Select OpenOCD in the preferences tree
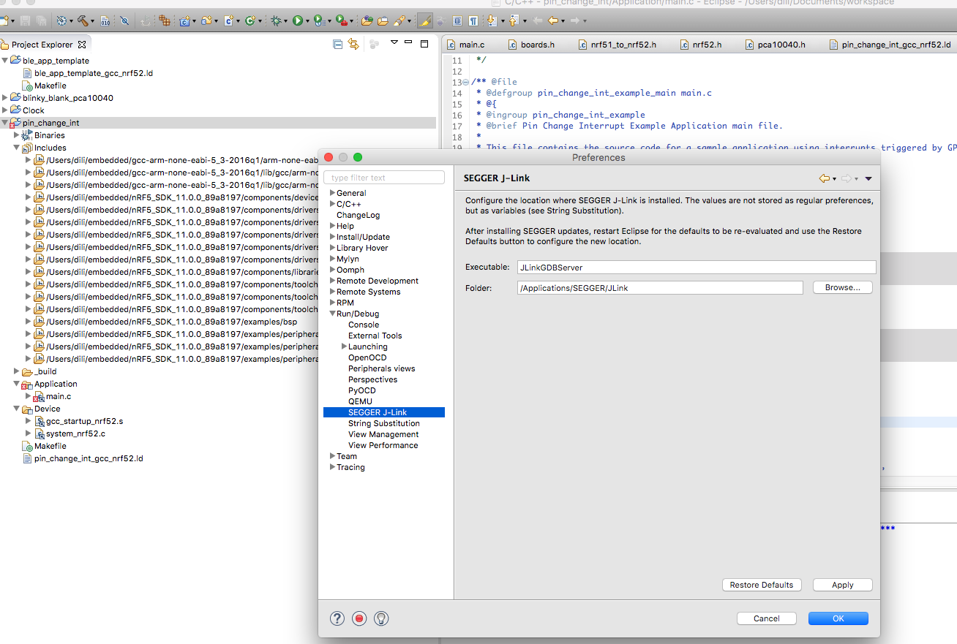The width and height of the screenshot is (957, 644). click(x=367, y=357)
